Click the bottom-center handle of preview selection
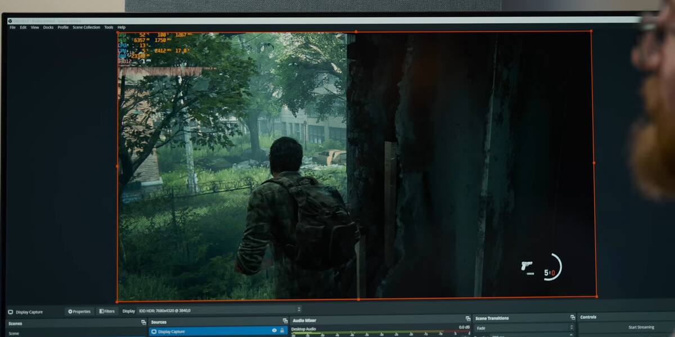675x337 pixels. tap(358, 299)
